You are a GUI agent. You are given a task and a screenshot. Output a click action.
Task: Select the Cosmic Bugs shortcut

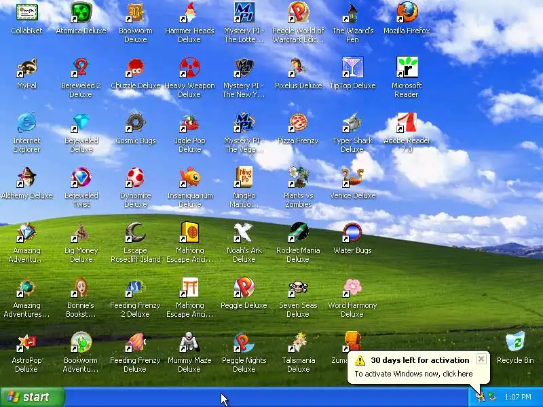135,122
